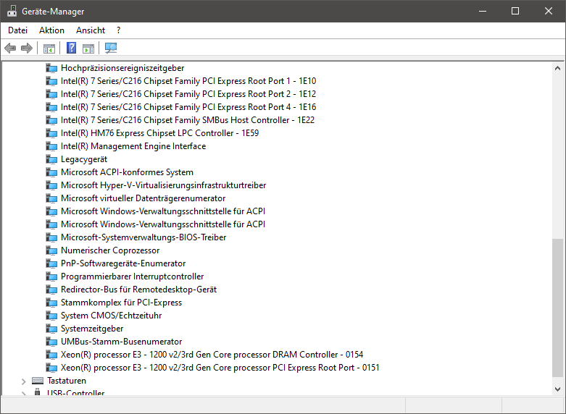Click icon beside UMBus-Stamm-Busenumerator
This screenshot has height=414, width=566.
point(51,342)
